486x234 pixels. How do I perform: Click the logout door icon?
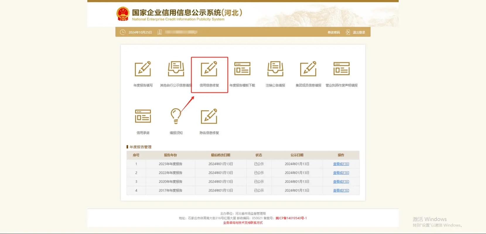(x=347, y=32)
